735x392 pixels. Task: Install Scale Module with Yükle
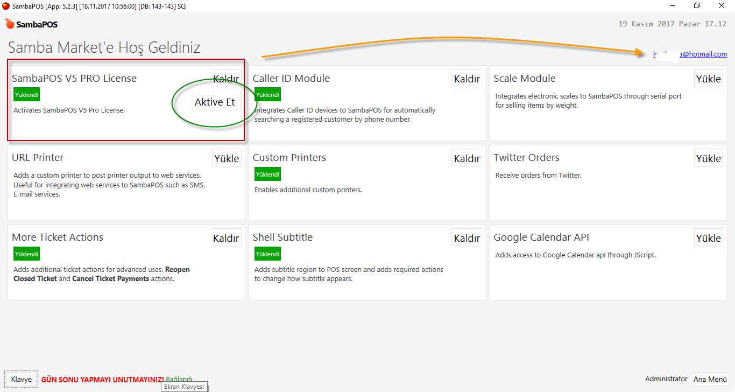click(708, 79)
